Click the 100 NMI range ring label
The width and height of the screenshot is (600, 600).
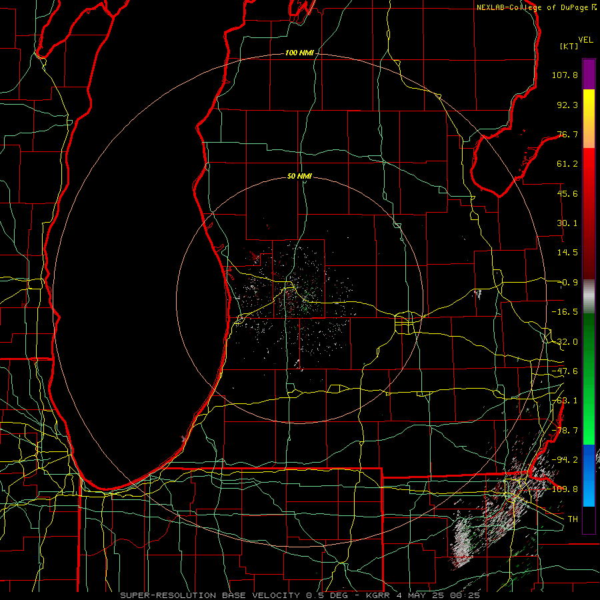299,53
